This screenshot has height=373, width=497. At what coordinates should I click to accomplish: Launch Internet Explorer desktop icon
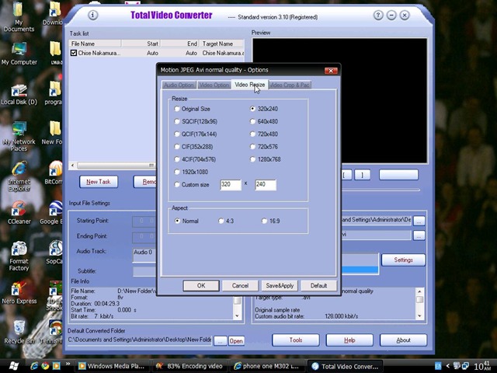pyautogui.click(x=19, y=177)
